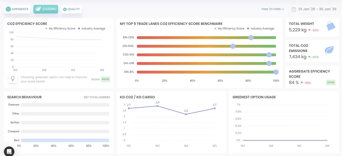Click the Cheapest bar in Search Behaviour
Screen dimensions: 342x156
coord(65,131)
